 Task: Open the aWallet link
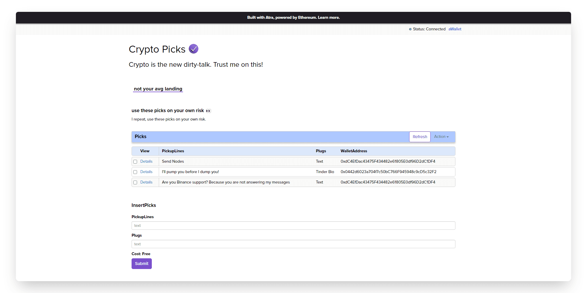[455, 29]
